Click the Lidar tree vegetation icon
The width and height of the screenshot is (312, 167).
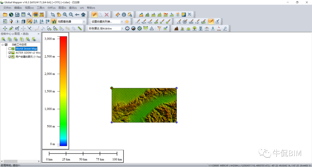[195, 28]
